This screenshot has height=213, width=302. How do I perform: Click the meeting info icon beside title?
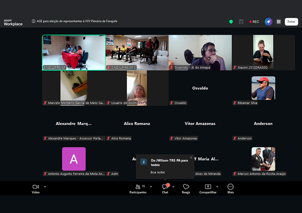34,21
